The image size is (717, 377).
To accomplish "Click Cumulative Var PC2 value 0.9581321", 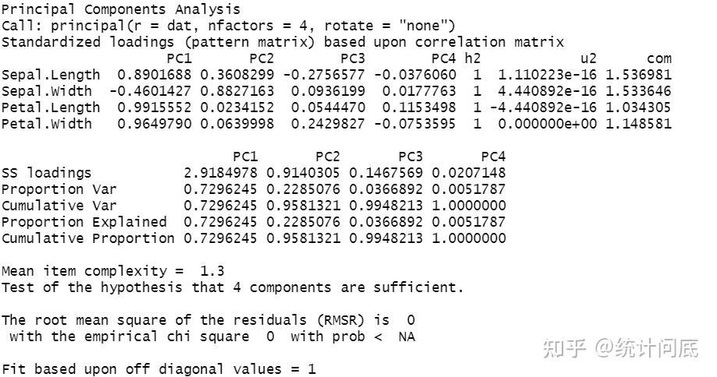I will (x=303, y=206).
